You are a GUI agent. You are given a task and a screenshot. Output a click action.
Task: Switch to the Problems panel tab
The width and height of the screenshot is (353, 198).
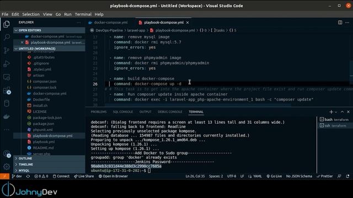(99, 112)
